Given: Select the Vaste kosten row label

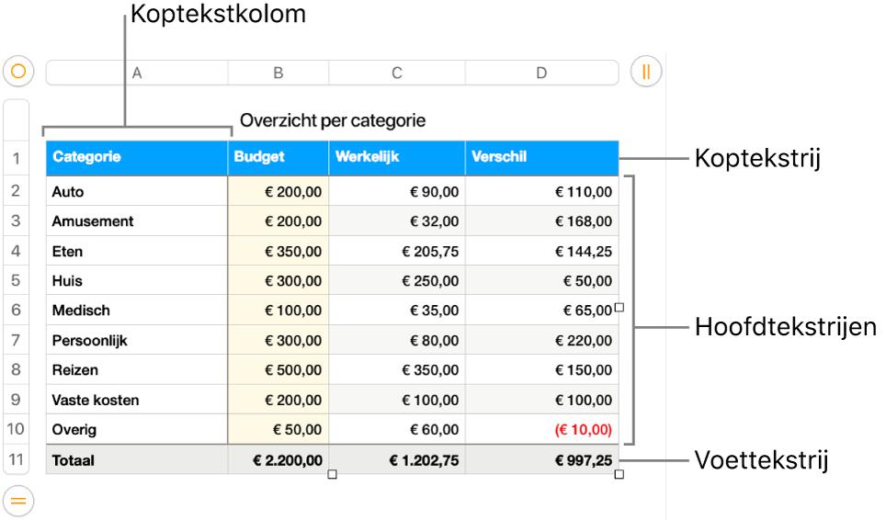Looking at the screenshot, I should click(137, 400).
